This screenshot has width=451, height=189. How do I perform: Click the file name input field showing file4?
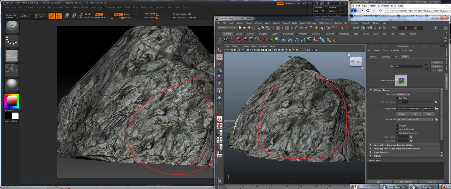coord(409,66)
